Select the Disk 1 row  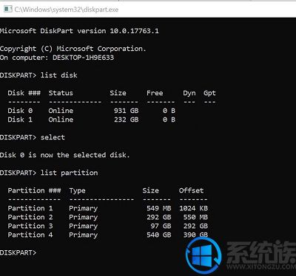pos(92,120)
